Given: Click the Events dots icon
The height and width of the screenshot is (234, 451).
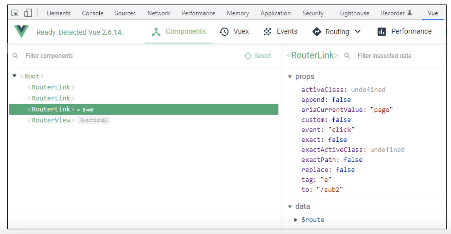Looking at the screenshot, I should pyautogui.click(x=267, y=32).
